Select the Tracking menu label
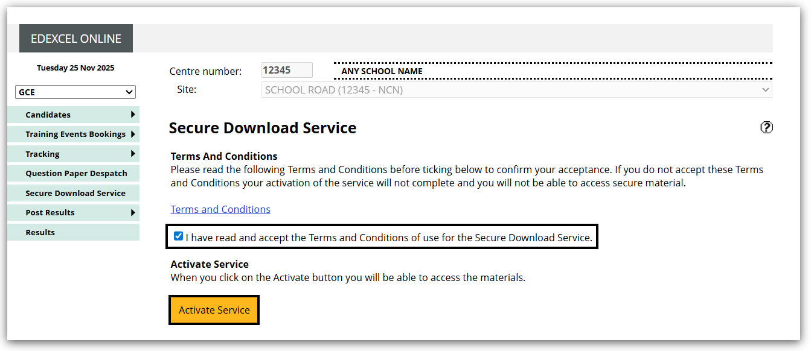811x351 pixels. (42, 154)
